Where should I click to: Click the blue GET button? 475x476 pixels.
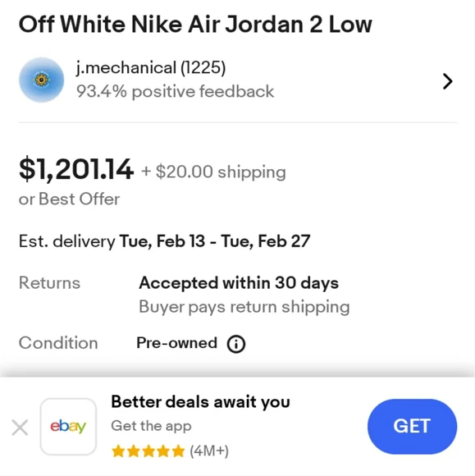click(x=412, y=426)
